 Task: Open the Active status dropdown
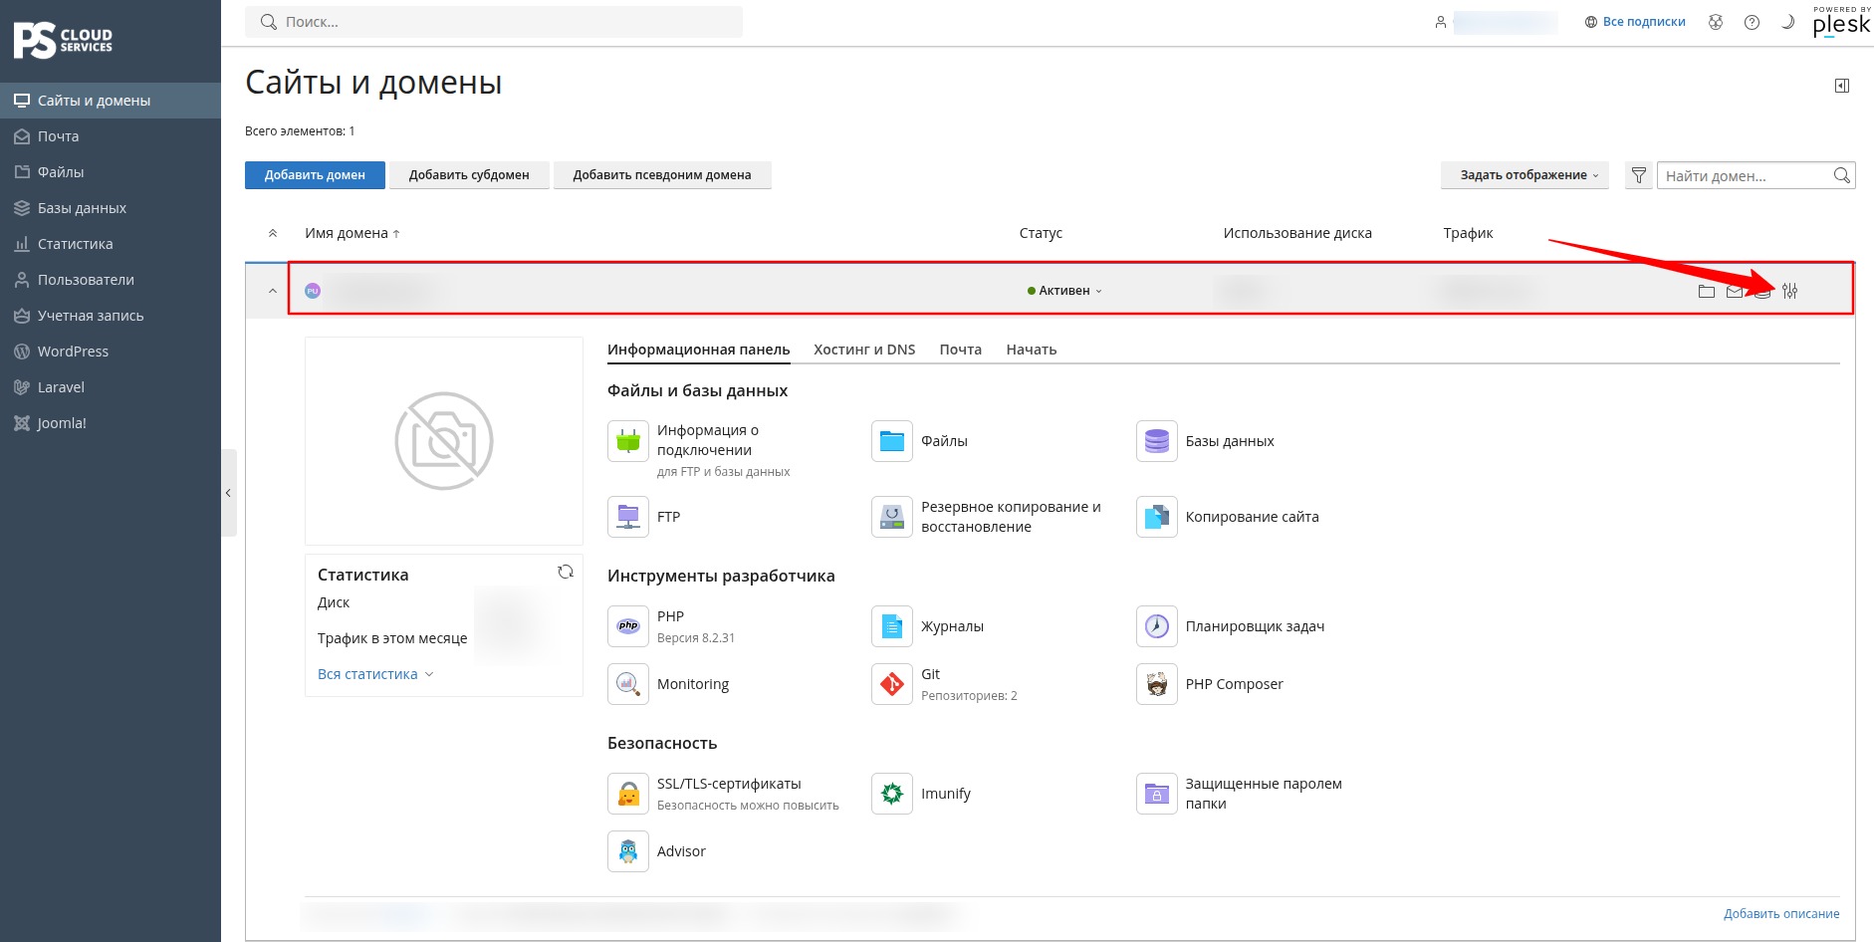coord(1064,291)
